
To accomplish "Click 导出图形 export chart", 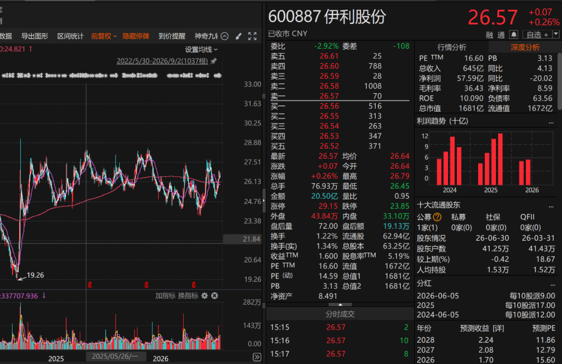I will [34, 36].
